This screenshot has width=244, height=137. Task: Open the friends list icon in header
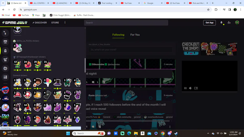[x=229, y=22]
